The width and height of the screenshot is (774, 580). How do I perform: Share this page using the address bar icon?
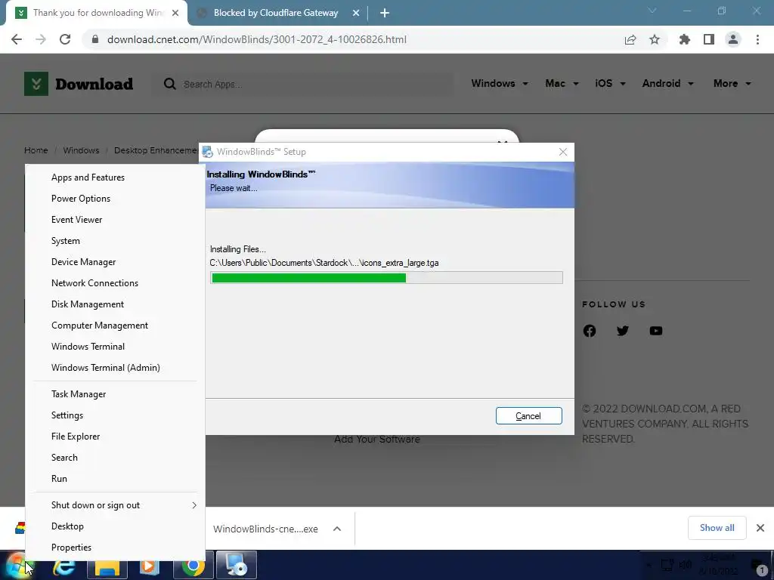(630, 39)
